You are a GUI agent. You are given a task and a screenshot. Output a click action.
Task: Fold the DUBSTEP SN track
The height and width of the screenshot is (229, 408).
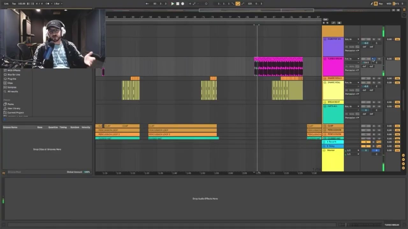coord(325,39)
